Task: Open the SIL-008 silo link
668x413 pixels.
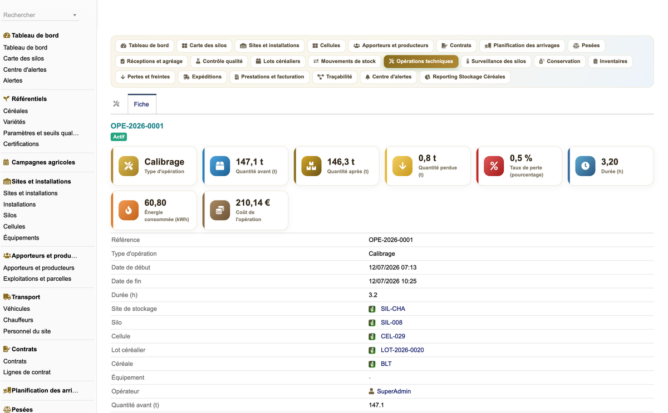Action: (x=391, y=323)
